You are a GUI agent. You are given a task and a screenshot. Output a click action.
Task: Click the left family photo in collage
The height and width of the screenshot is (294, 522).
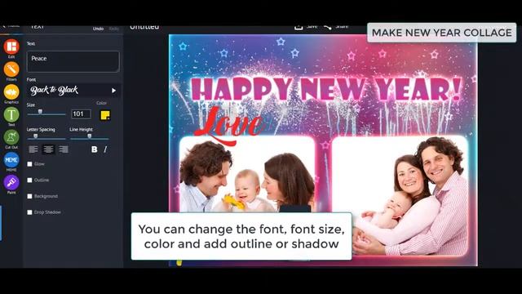tap(247, 174)
